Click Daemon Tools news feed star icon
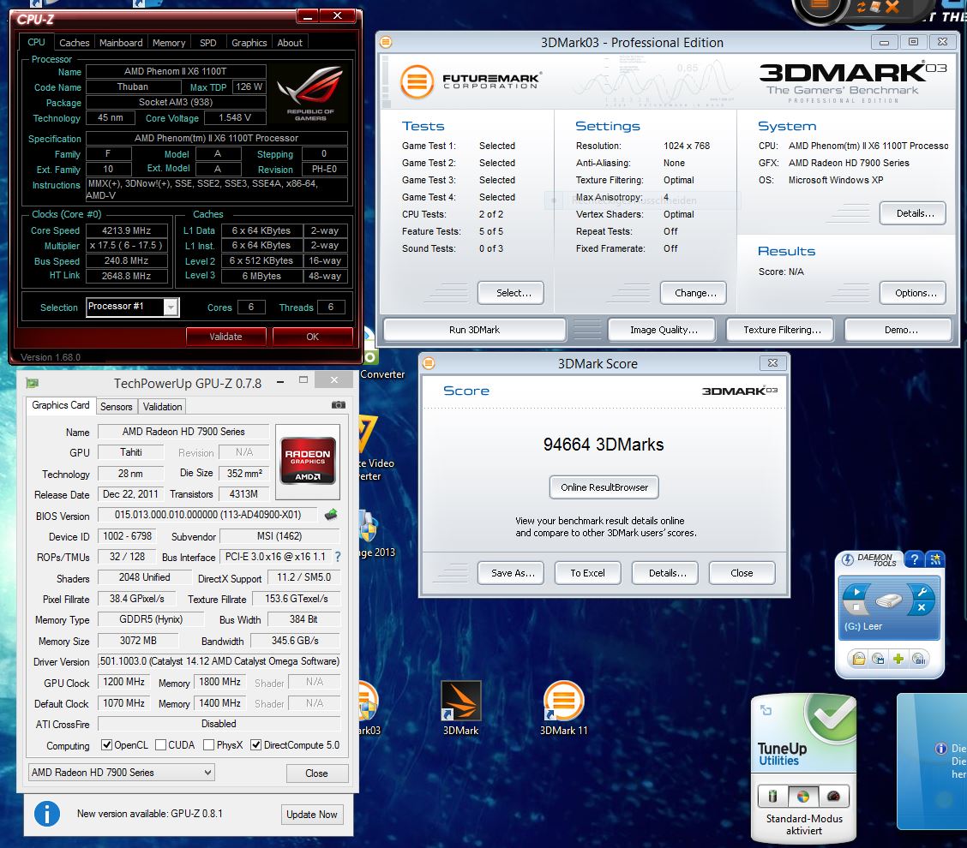Screen dimensions: 967x848 click(x=935, y=559)
